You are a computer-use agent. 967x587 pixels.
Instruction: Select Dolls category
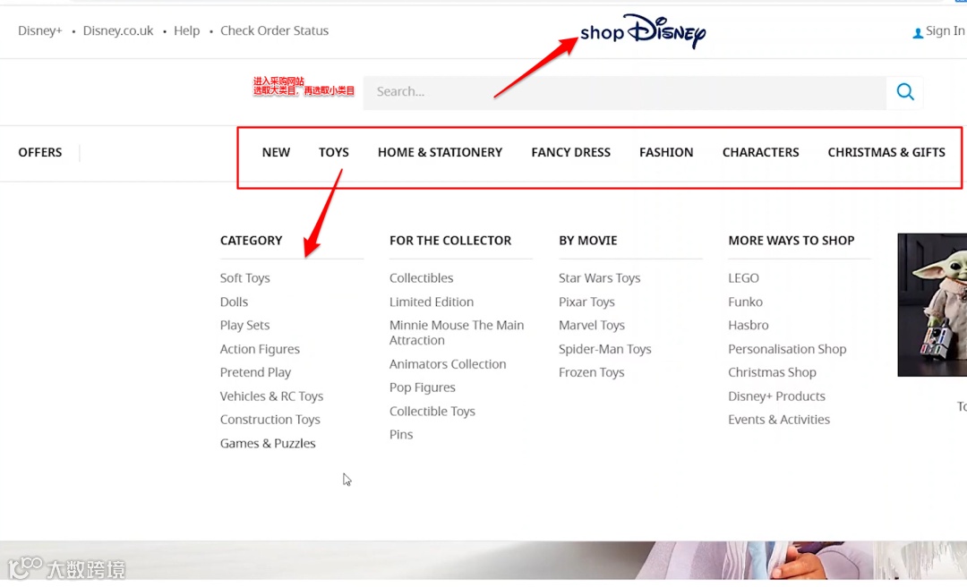(234, 302)
